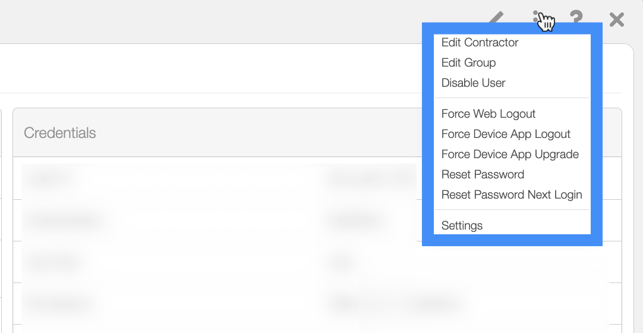Click the blurred value in second Credentials row
Image resolution: width=643 pixels, height=333 pixels.
(355, 220)
